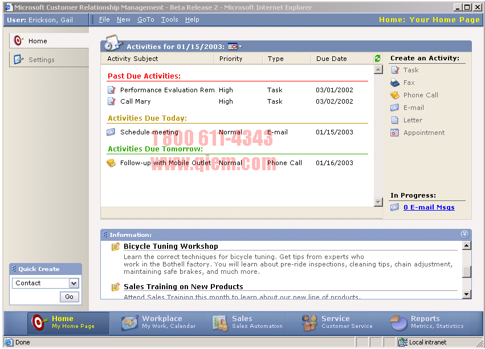Open the activities date calendar dropdown

click(235, 47)
